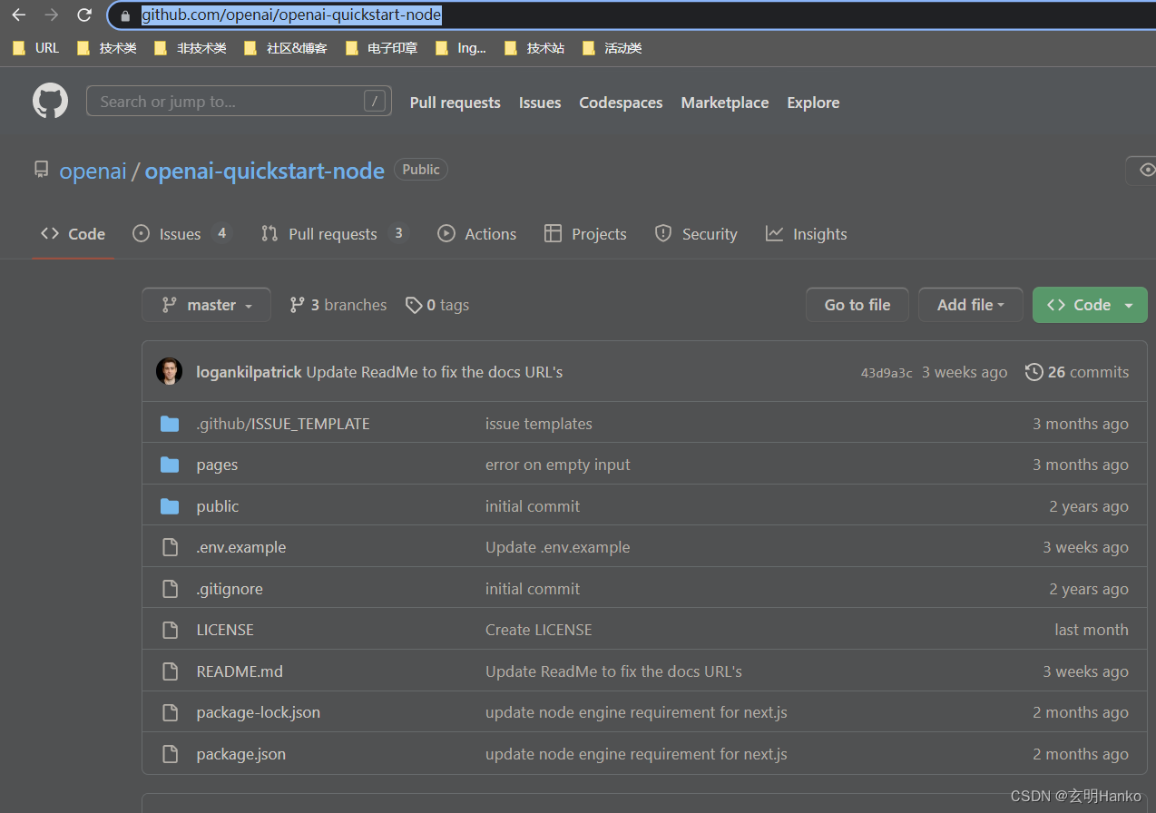Click the watch eye icon button
The width and height of the screenshot is (1156, 813).
1146,170
